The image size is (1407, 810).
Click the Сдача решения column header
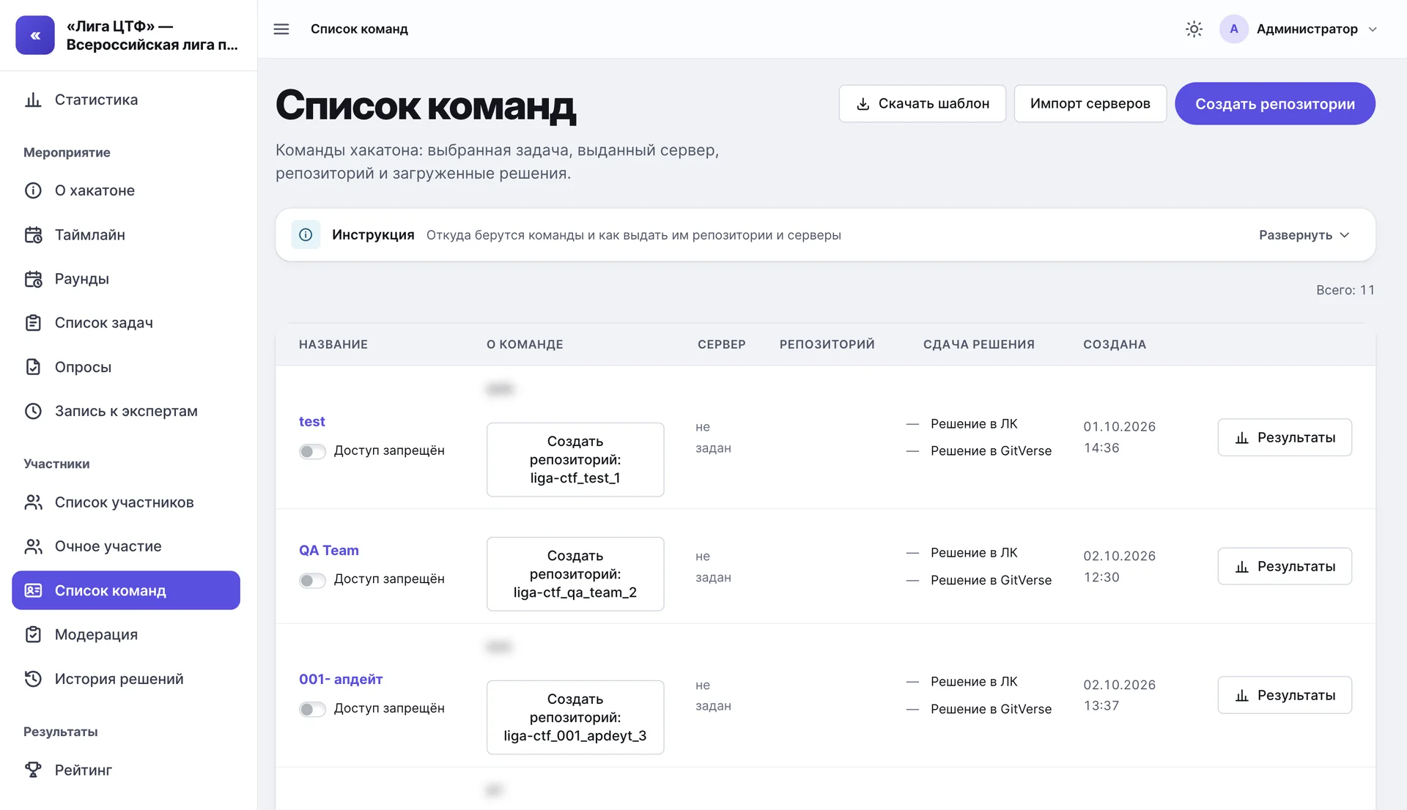coord(978,344)
